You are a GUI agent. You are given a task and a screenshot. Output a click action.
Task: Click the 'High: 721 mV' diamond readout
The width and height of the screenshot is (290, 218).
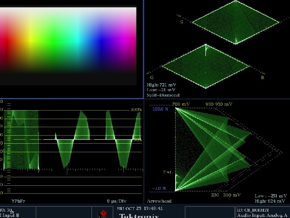(x=161, y=85)
